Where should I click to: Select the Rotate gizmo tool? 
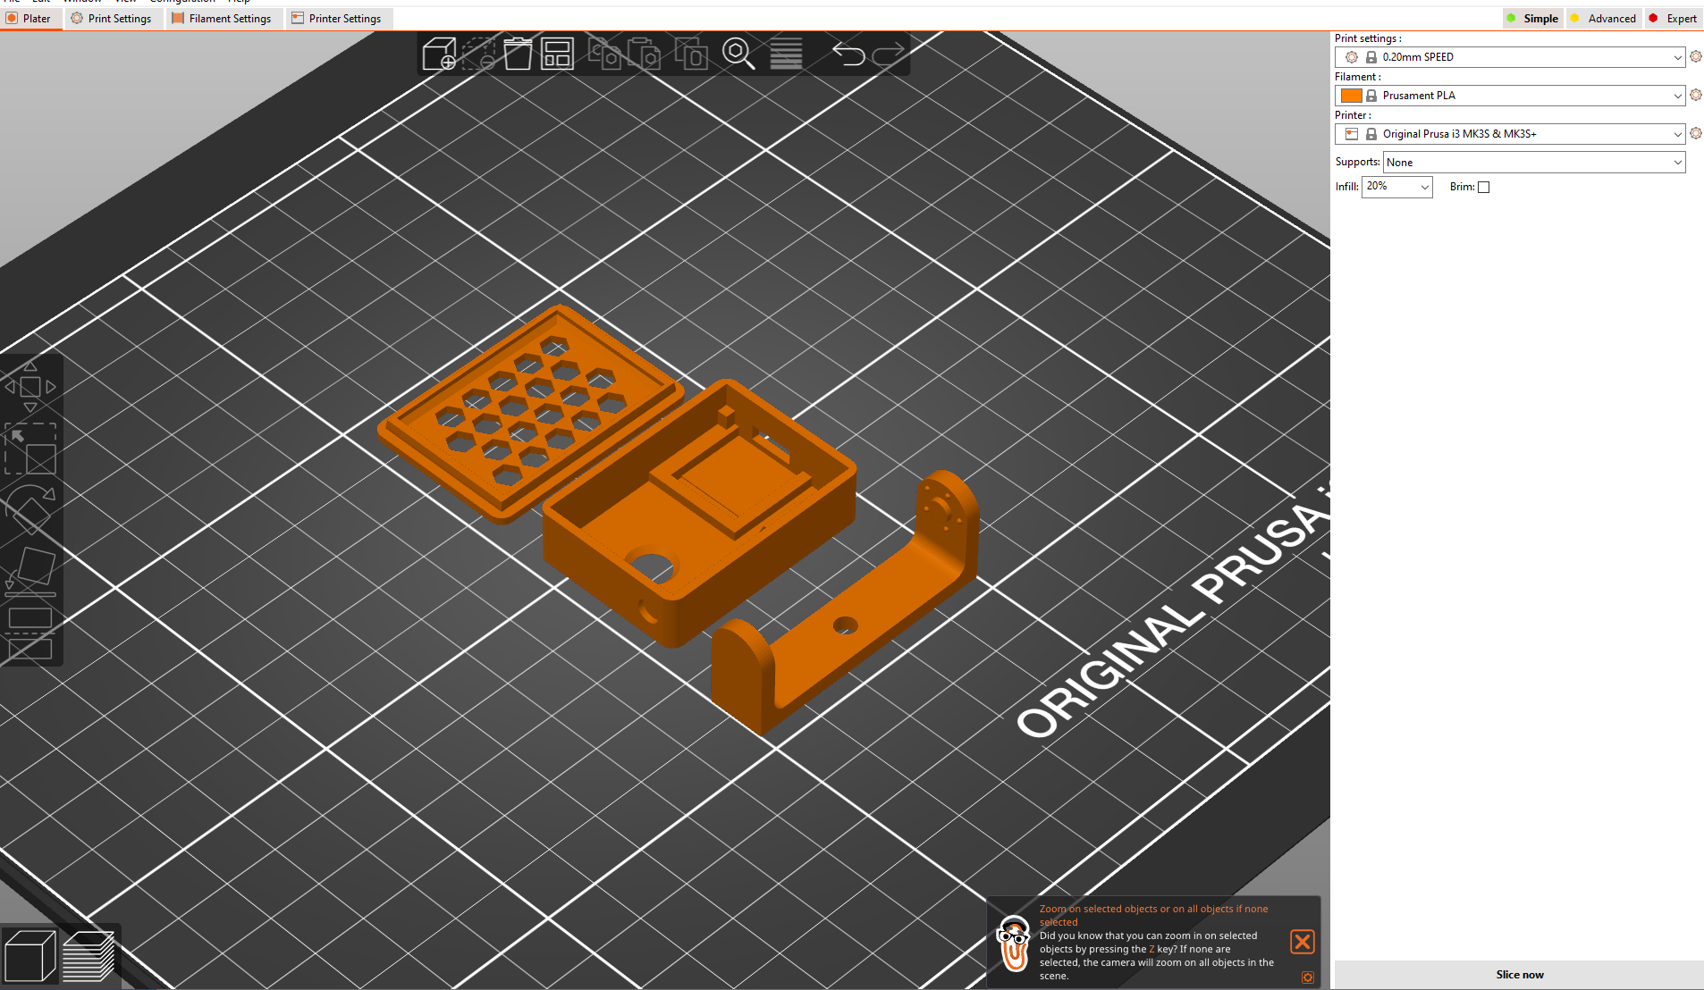coord(30,508)
